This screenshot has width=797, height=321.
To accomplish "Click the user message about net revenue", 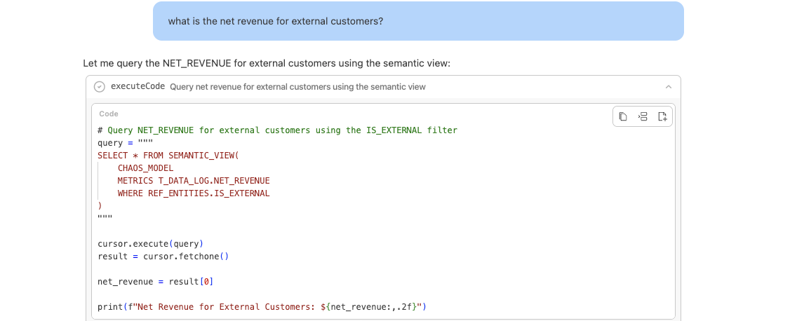I will click(x=276, y=21).
